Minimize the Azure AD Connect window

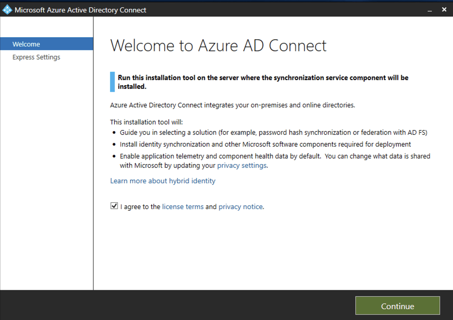430,10
